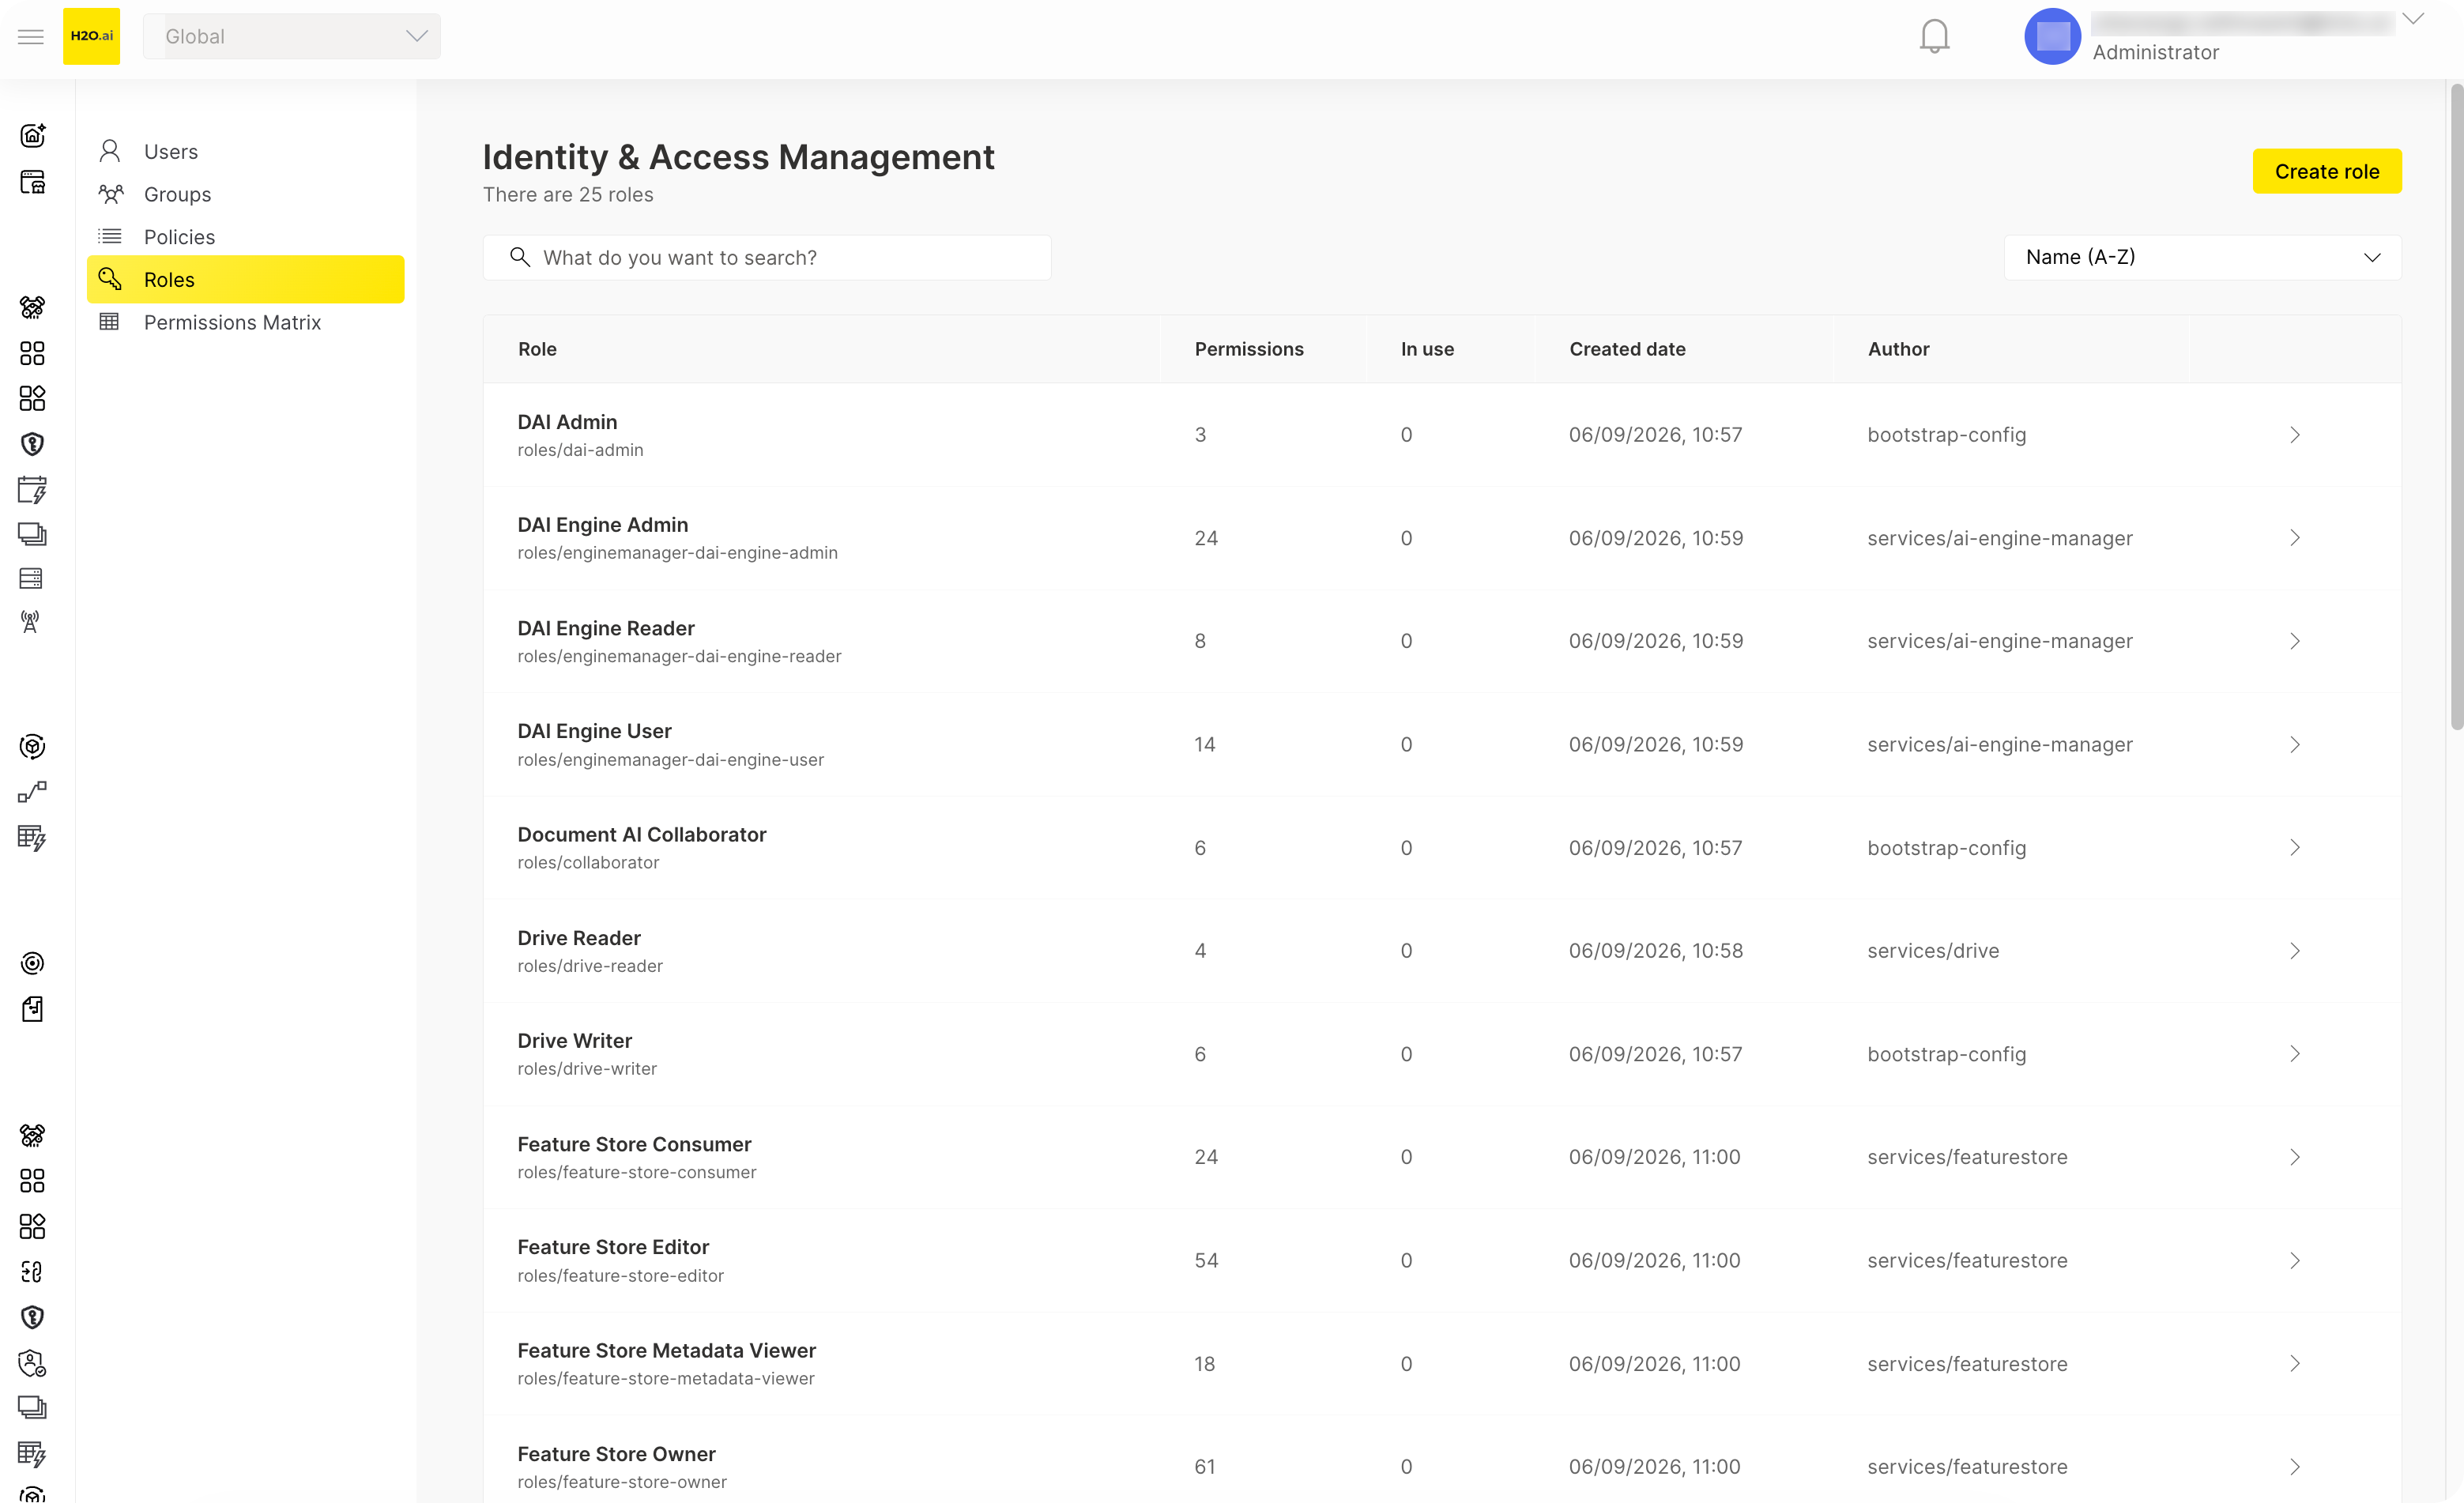Click the Author column header
The height and width of the screenshot is (1503, 2464).
pos(1898,349)
